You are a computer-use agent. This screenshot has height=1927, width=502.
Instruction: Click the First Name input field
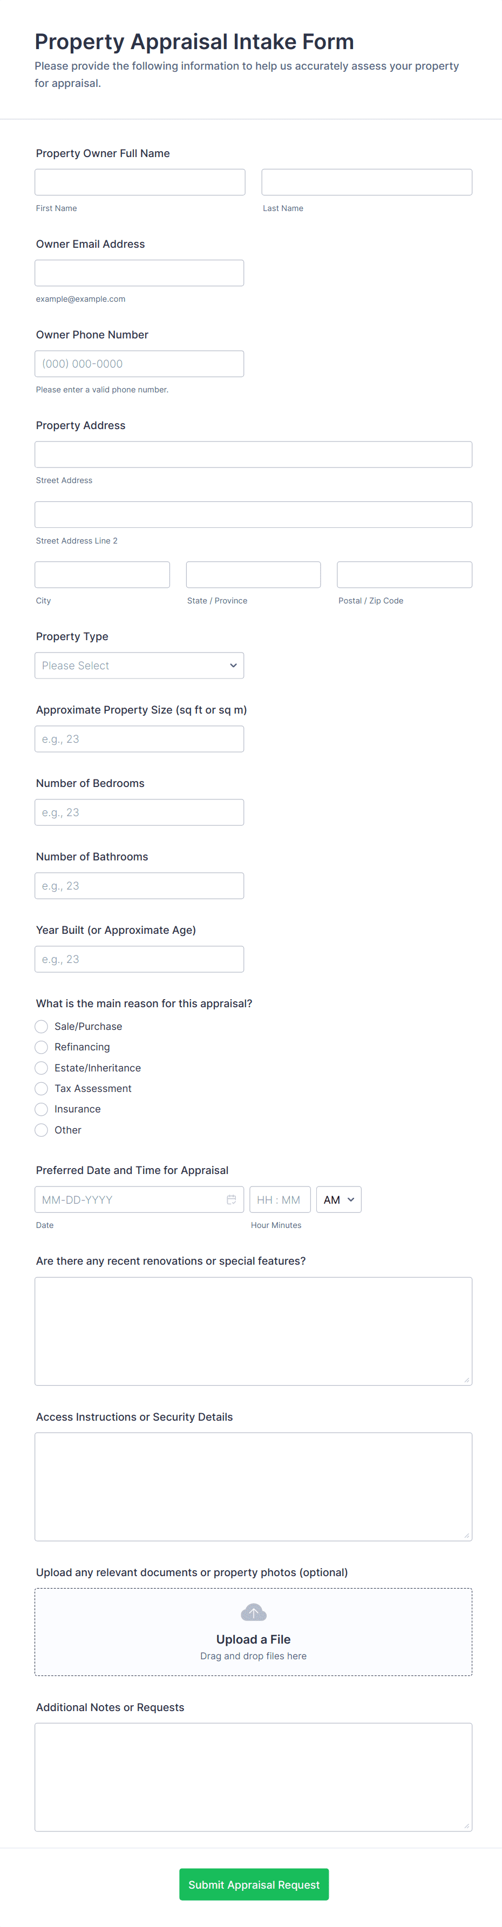tap(140, 182)
